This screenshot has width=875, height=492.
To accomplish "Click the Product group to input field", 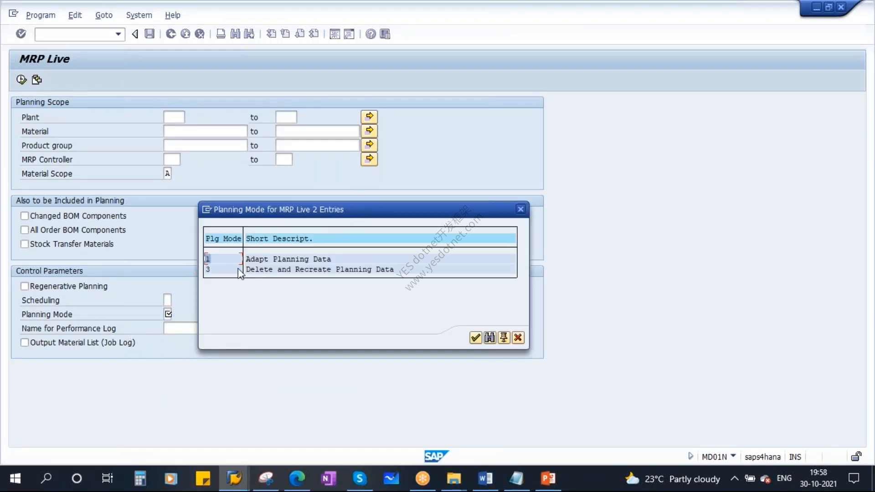I will pos(317,145).
